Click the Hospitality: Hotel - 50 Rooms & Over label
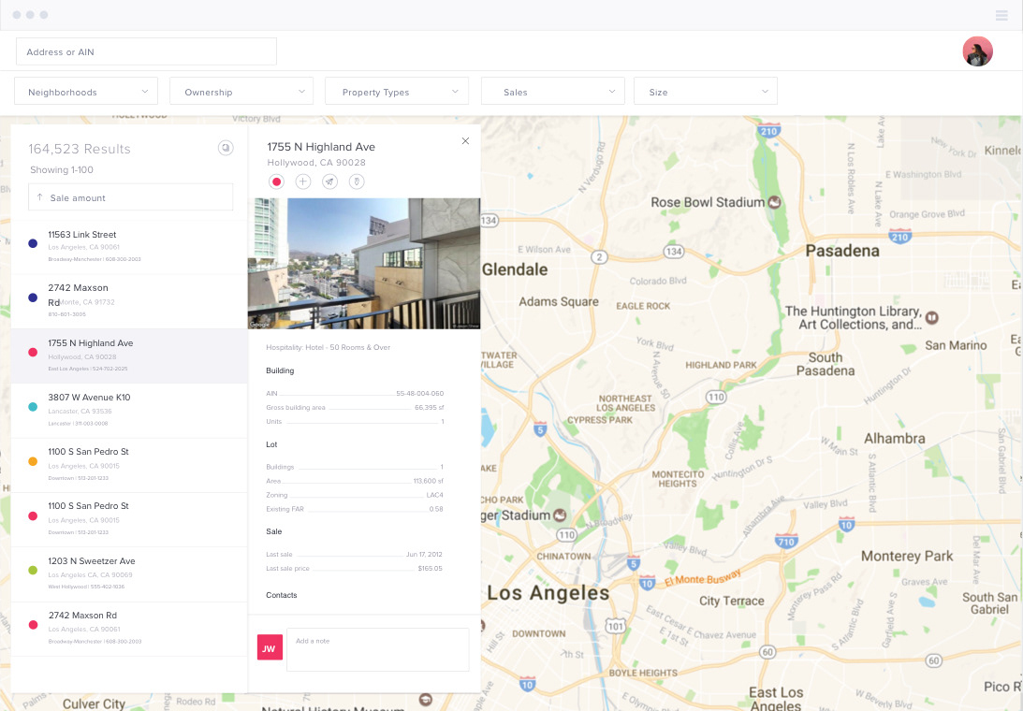The image size is (1023, 711). pos(329,347)
